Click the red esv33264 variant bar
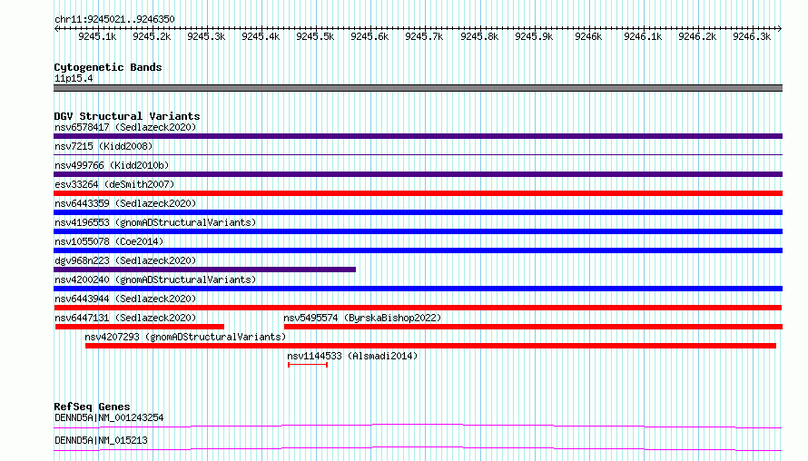Screen dimensions: 808x461 pos(418,193)
